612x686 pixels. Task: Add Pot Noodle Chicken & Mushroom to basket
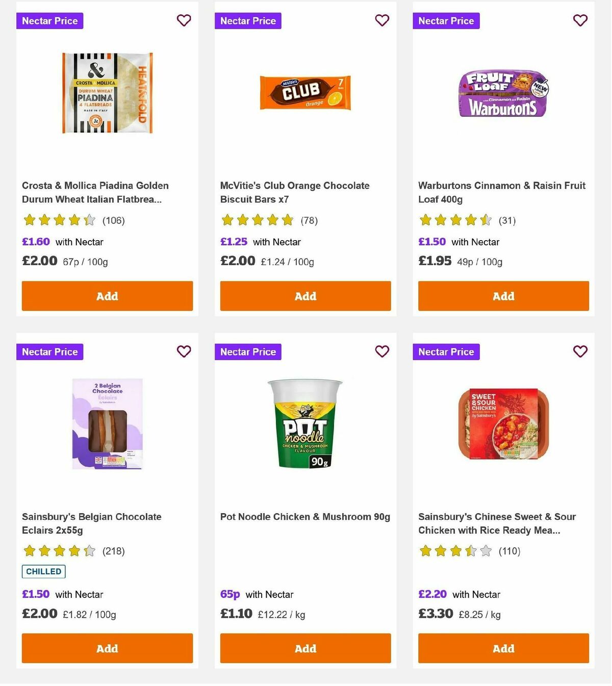(x=305, y=648)
